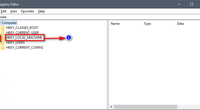200x110 pixels.
Task: Select HKEY_LOCAL_MACHINE key
Action: click(24, 37)
